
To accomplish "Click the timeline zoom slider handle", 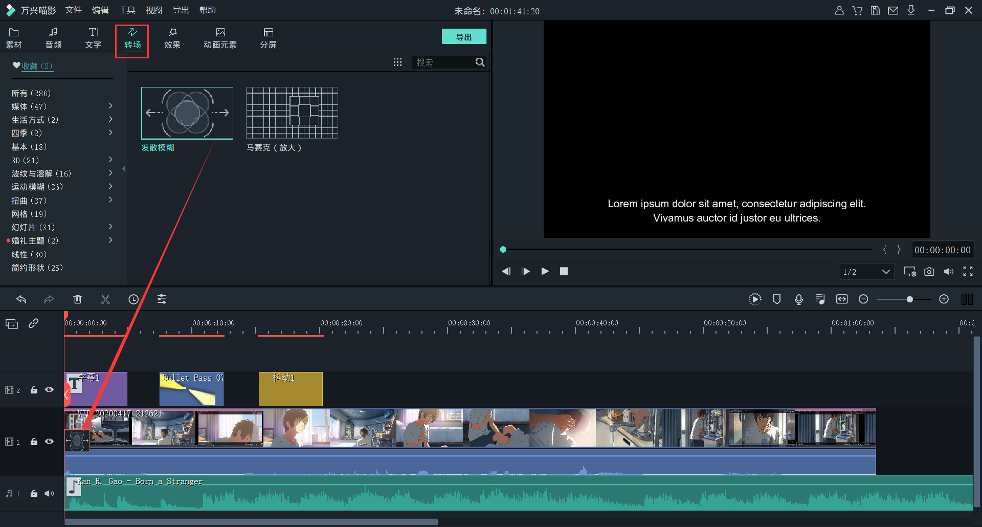I will click(909, 299).
